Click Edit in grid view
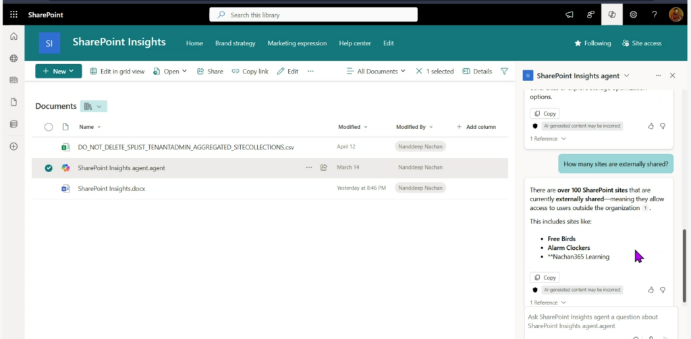The width and height of the screenshot is (691, 339). point(117,71)
